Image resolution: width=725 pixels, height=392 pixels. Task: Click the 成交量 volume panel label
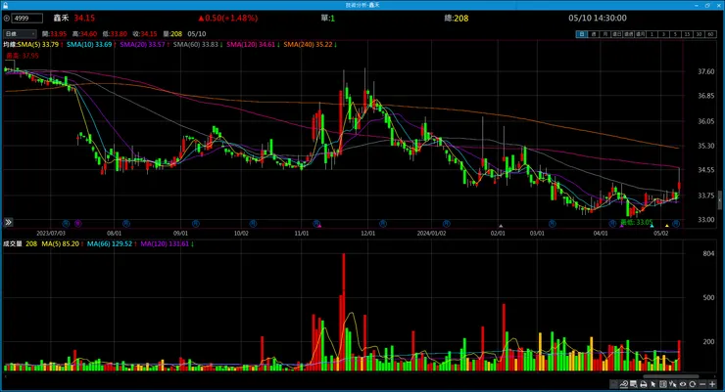(13, 243)
